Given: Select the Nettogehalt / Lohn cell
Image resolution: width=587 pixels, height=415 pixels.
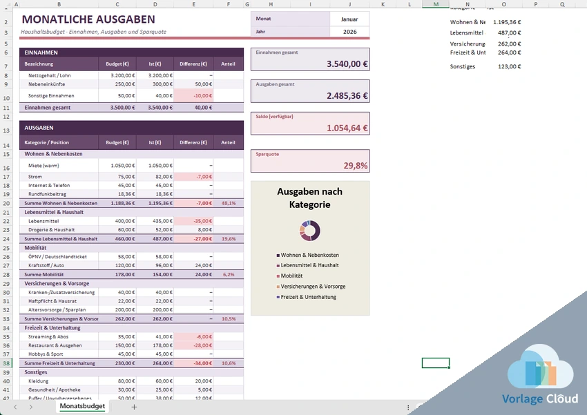Looking at the screenshot, I should (59, 75).
